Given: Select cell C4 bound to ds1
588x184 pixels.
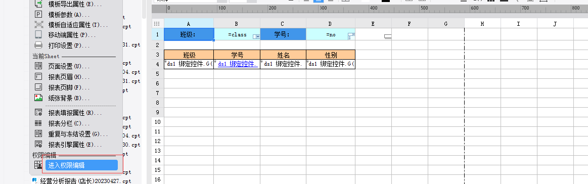Looking at the screenshot, I should click(283, 64).
